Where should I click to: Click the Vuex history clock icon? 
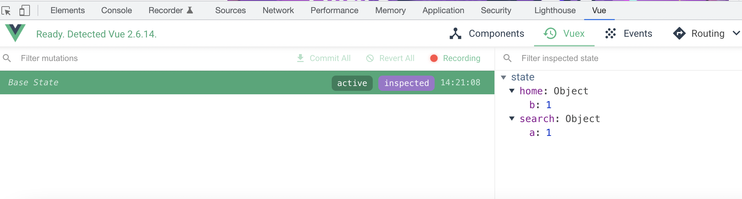[550, 33]
